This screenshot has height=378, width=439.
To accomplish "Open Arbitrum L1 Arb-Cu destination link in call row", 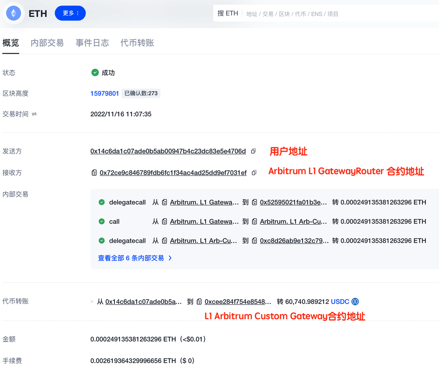I will click(293, 221).
